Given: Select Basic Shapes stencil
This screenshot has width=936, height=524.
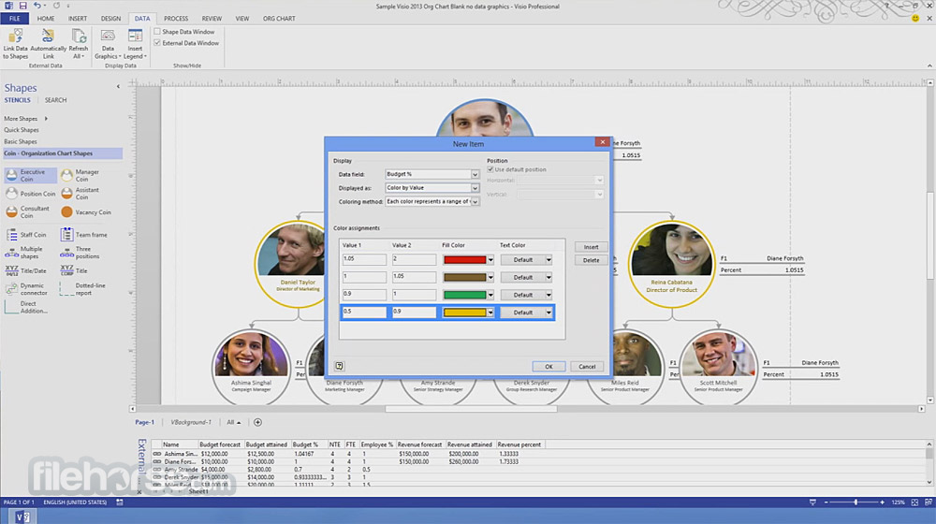Looking at the screenshot, I should [x=21, y=142].
